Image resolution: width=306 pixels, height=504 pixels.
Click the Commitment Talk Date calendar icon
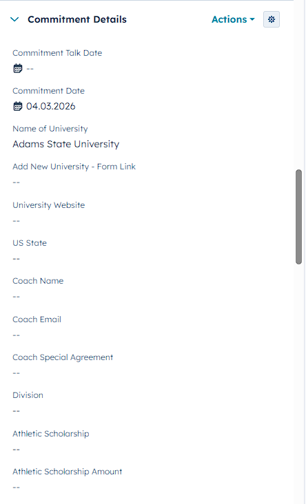point(18,68)
